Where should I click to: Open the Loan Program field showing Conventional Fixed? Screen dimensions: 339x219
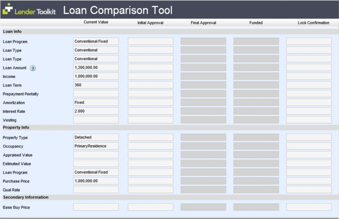tap(96, 41)
